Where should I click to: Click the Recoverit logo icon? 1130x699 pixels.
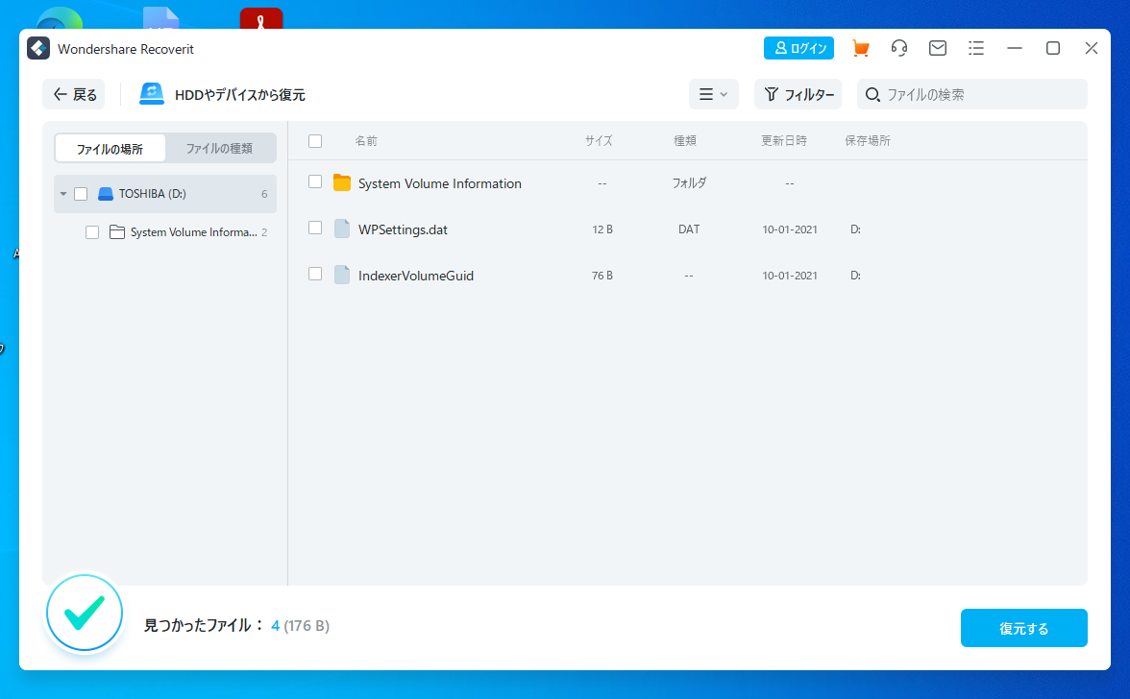[x=37, y=47]
